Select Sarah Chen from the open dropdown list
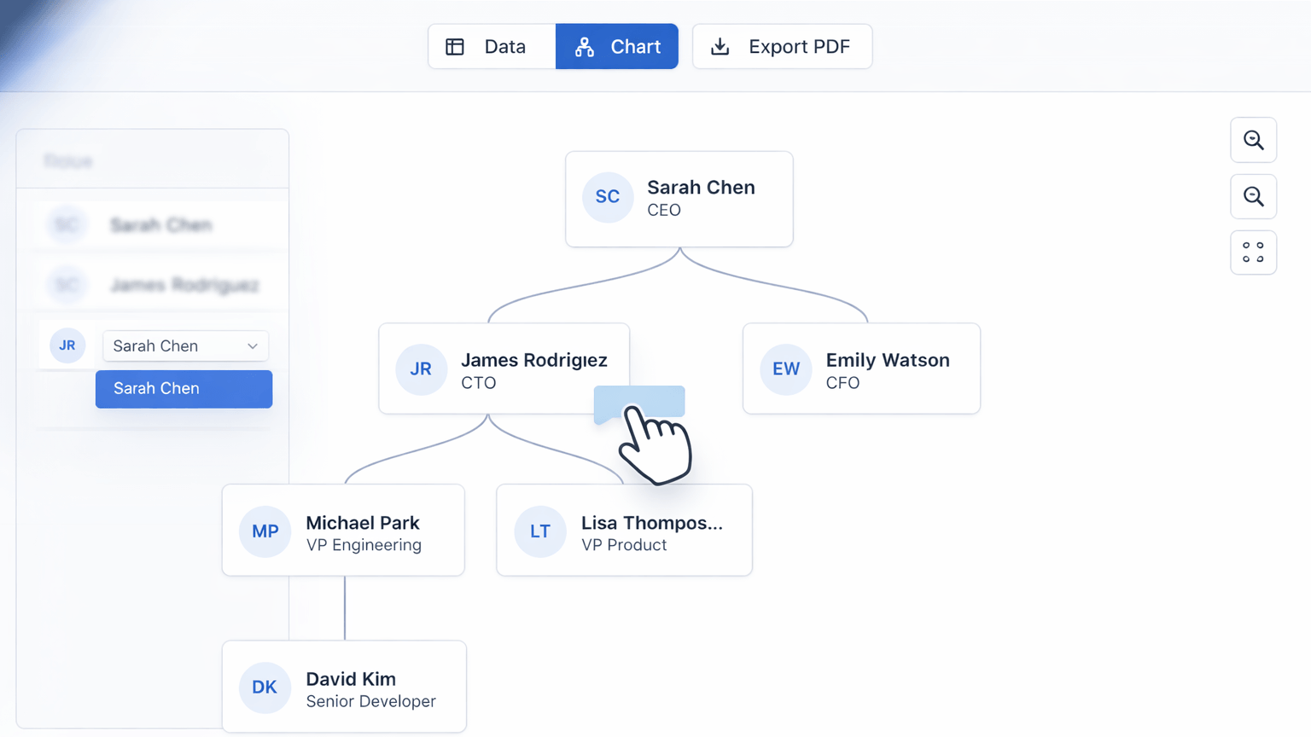1311x737 pixels. [184, 389]
